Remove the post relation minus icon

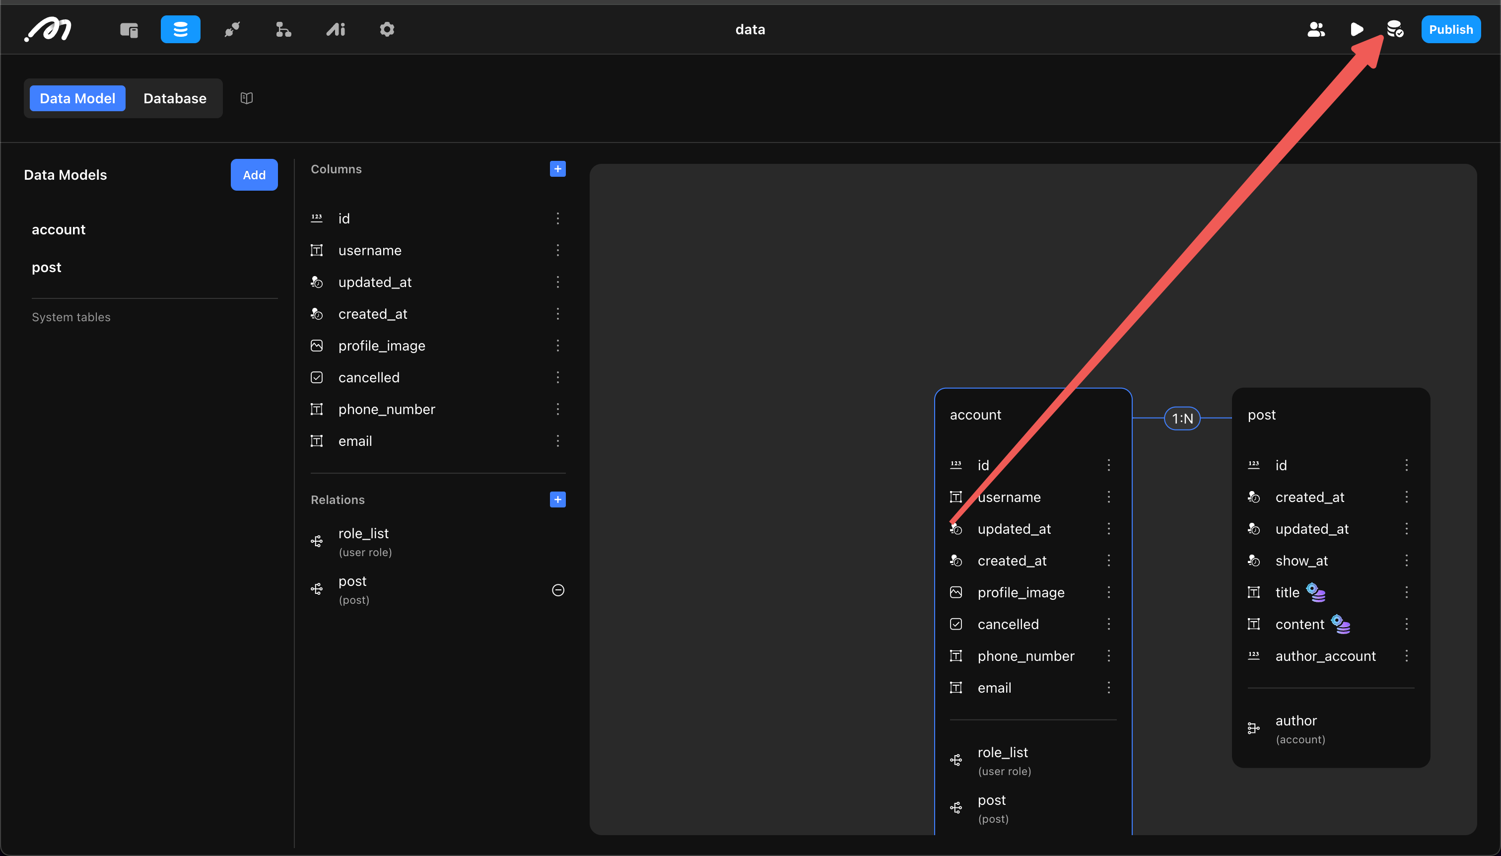point(558,590)
